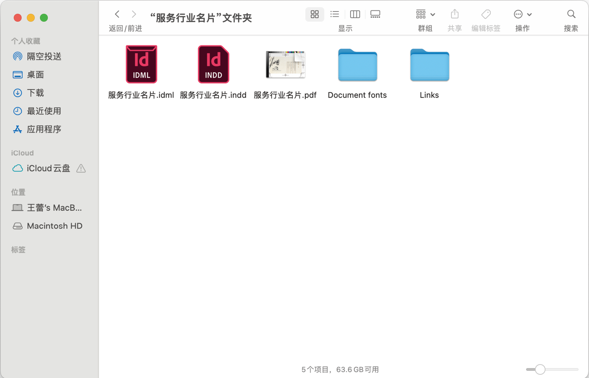Switch to gallery view
This screenshot has width=589, height=378.
pos(375,14)
